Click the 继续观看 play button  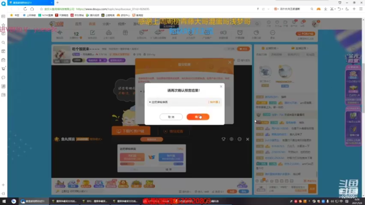(x=173, y=131)
